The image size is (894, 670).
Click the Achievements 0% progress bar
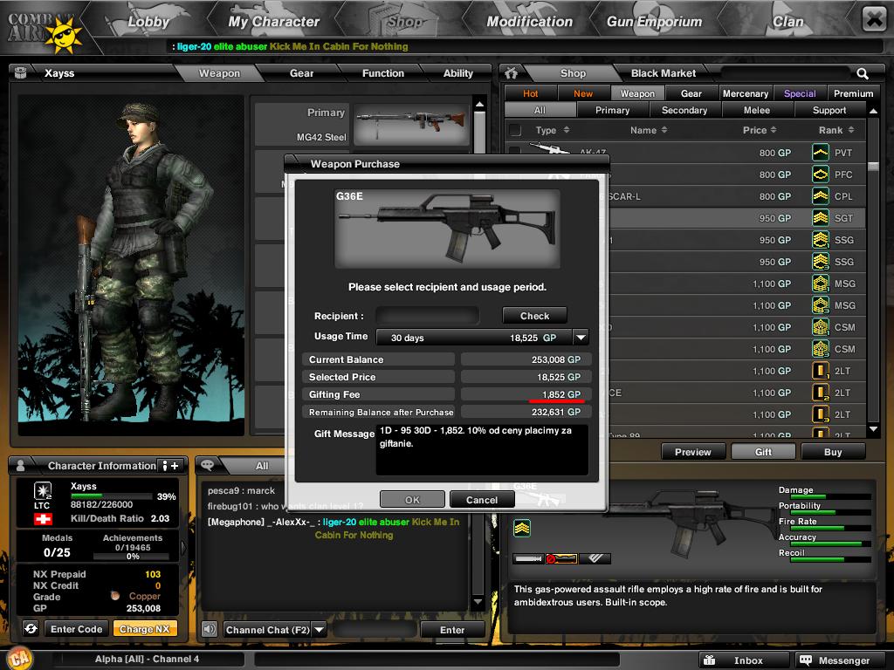point(133,556)
